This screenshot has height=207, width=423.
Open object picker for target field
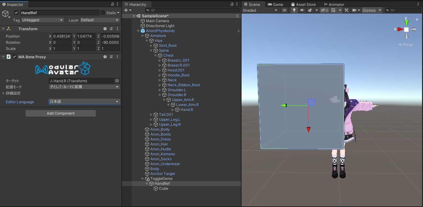point(117,81)
